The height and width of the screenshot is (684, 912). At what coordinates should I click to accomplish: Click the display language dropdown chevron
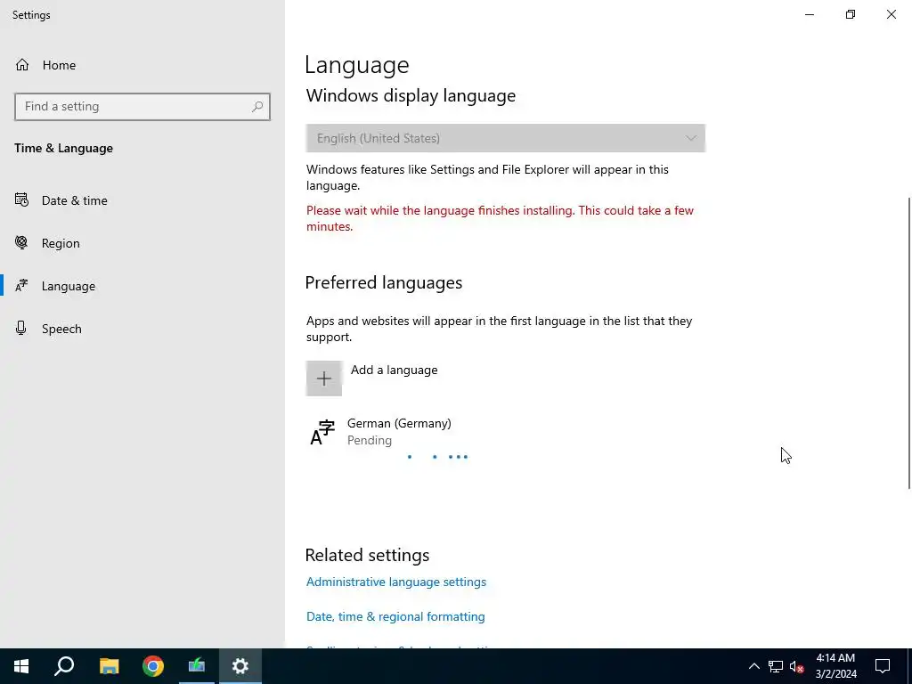[x=691, y=138]
